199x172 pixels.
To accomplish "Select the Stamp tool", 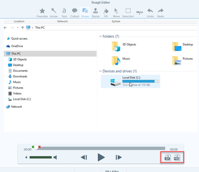I will click(96, 13).
